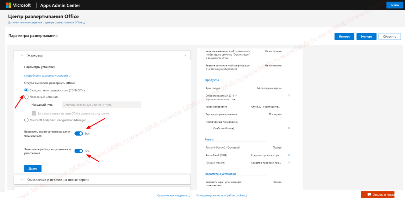Select Сеть доставки содержимого (CDN) Office radio
The height and width of the screenshot is (198, 405).
coord(26,90)
